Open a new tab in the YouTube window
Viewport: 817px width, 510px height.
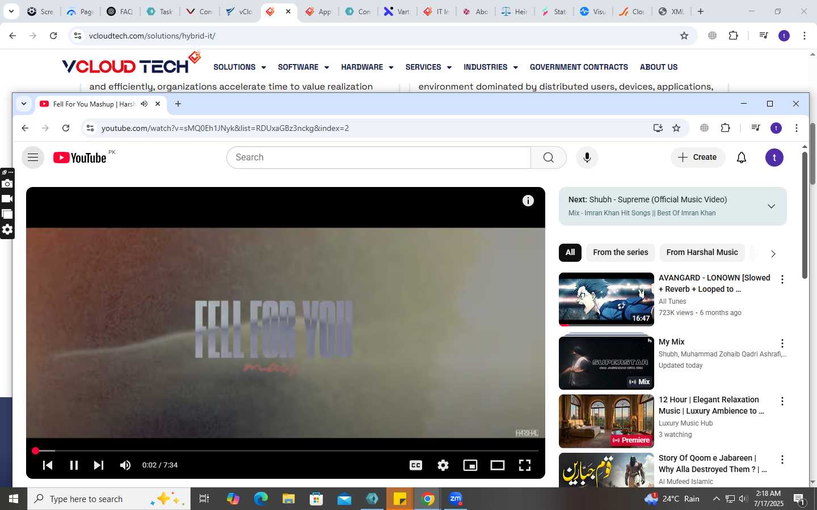pos(178,104)
